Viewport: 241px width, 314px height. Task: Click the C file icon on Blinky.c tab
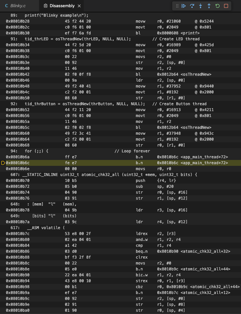tap(7, 6)
